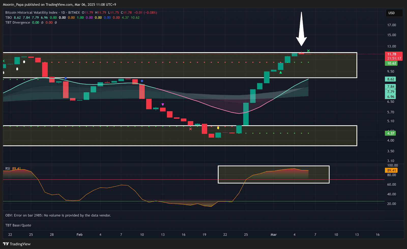This screenshot has height=249, width=407.
Task: Click the green 4.37 price axis label
Action: click(390, 133)
